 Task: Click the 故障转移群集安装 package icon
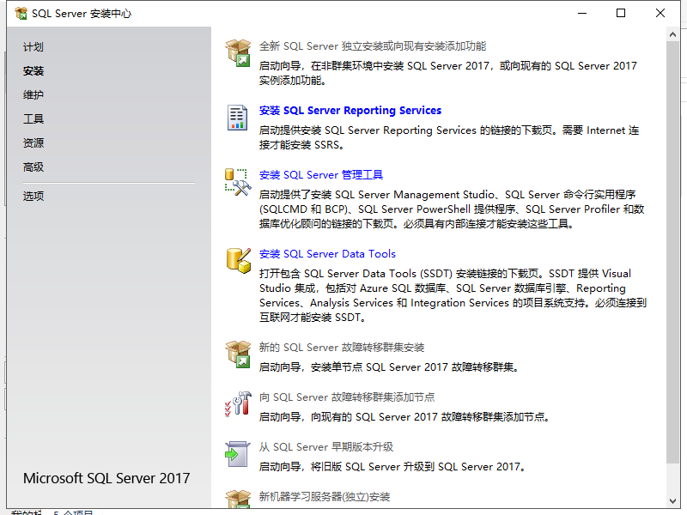pyautogui.click(x=238, y=354)
